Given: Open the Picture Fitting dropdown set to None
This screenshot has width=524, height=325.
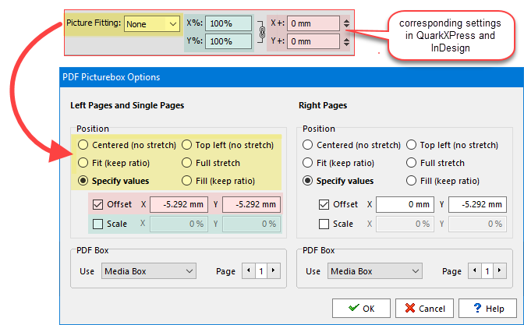Looking at the screenshot, I should click(152, 24).
